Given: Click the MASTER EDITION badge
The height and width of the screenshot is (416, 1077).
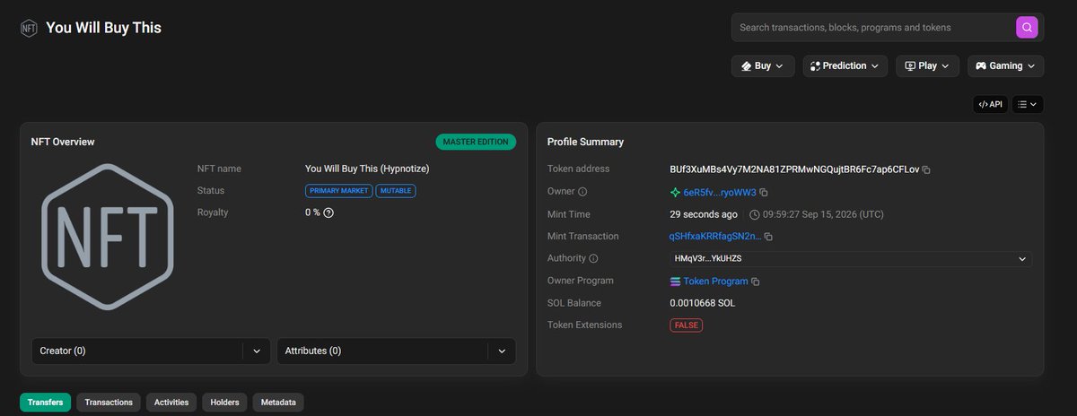Looking at the screenshot, I should point(476,142).
